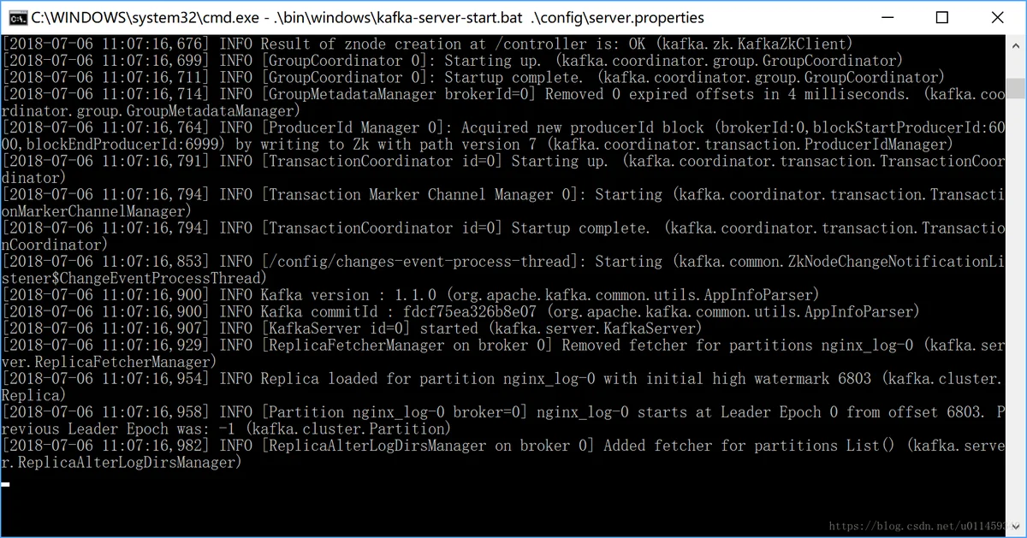Minimize the command prompt window
The width and height of the screenshot is (1027, 538).
[888, 17]
